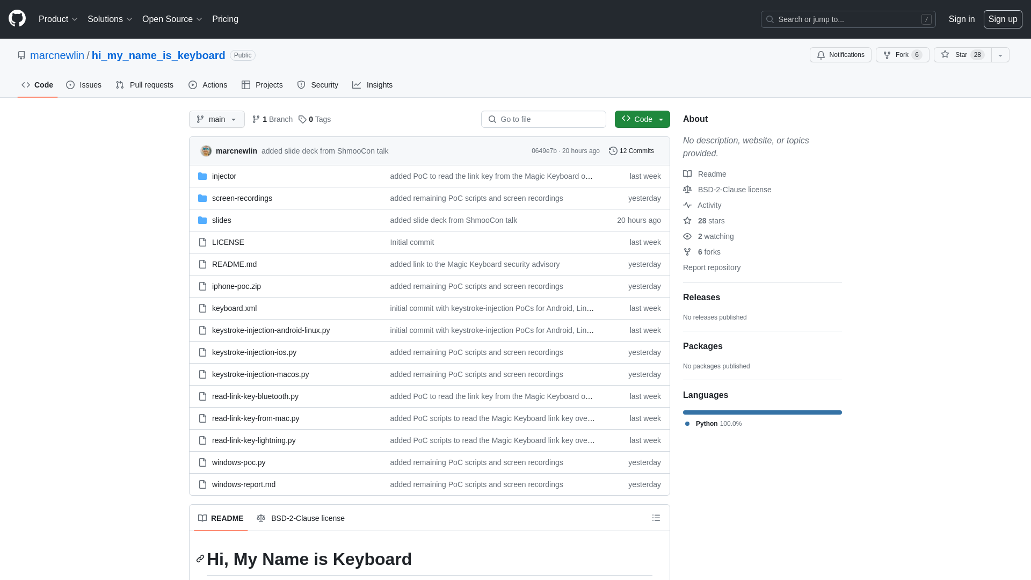
Task: Click the forks icon in About
Action: (x=687, y=252)
